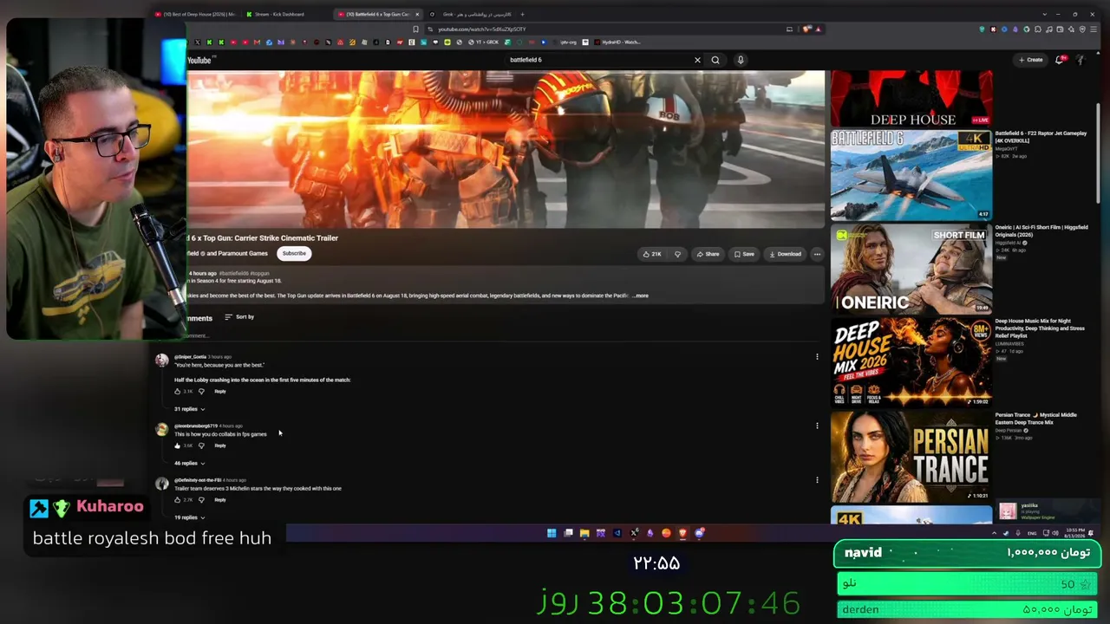Show hidden system tray icons
Viewport: 1110px width, 624px height.
pyautogui.click(x=995, y=533)
